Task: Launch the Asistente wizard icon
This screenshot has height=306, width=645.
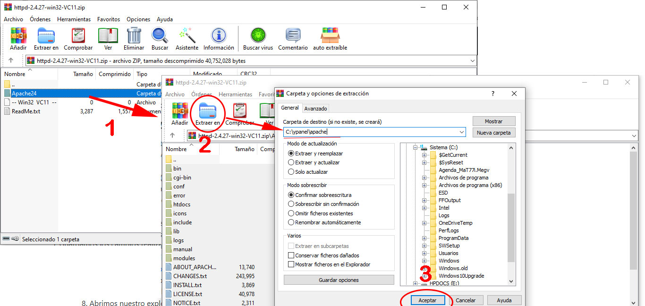Action: point(187,39)
